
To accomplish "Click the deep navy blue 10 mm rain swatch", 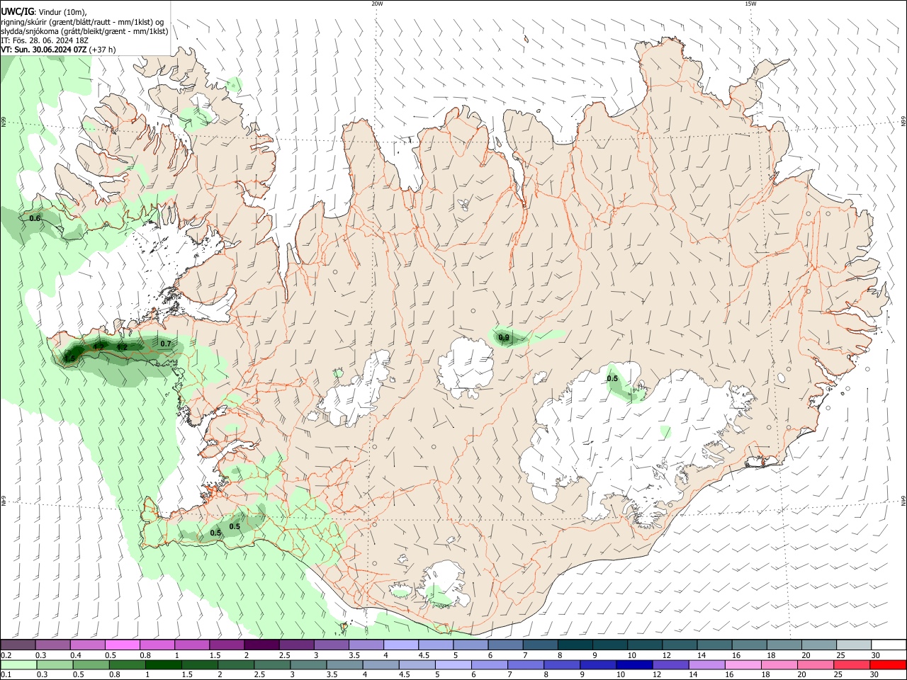I will (634, 664).
